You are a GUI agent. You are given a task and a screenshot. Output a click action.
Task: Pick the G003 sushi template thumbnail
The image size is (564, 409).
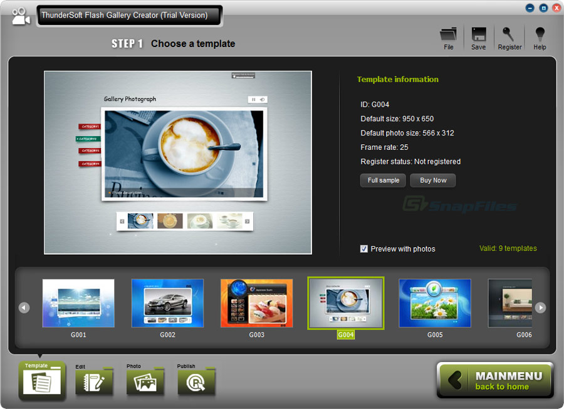coord(256,304)
